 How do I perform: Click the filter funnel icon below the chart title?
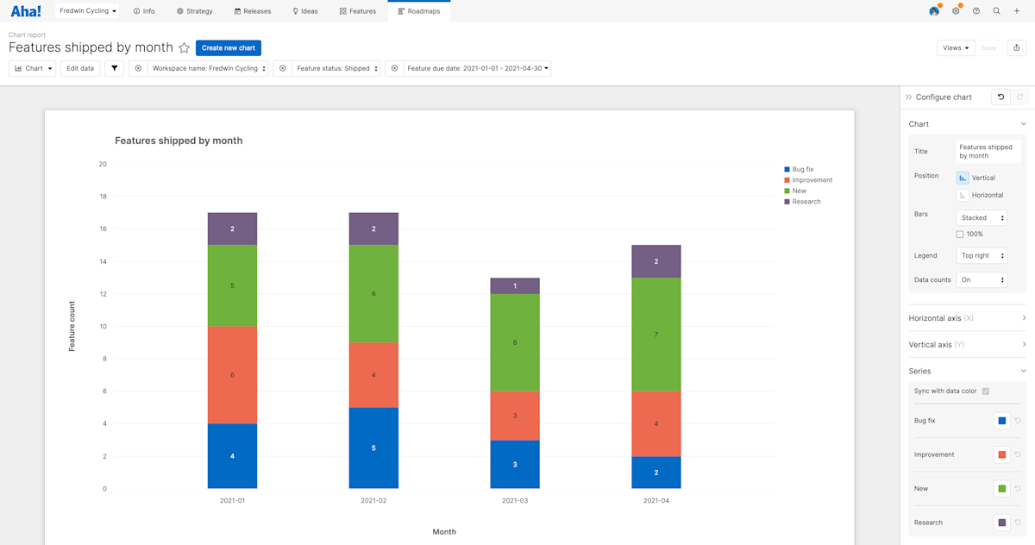[x=114, y=67]
